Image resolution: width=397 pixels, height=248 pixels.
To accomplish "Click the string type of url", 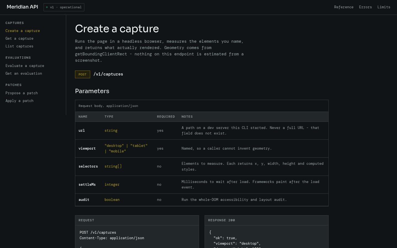I will [111, 131].
